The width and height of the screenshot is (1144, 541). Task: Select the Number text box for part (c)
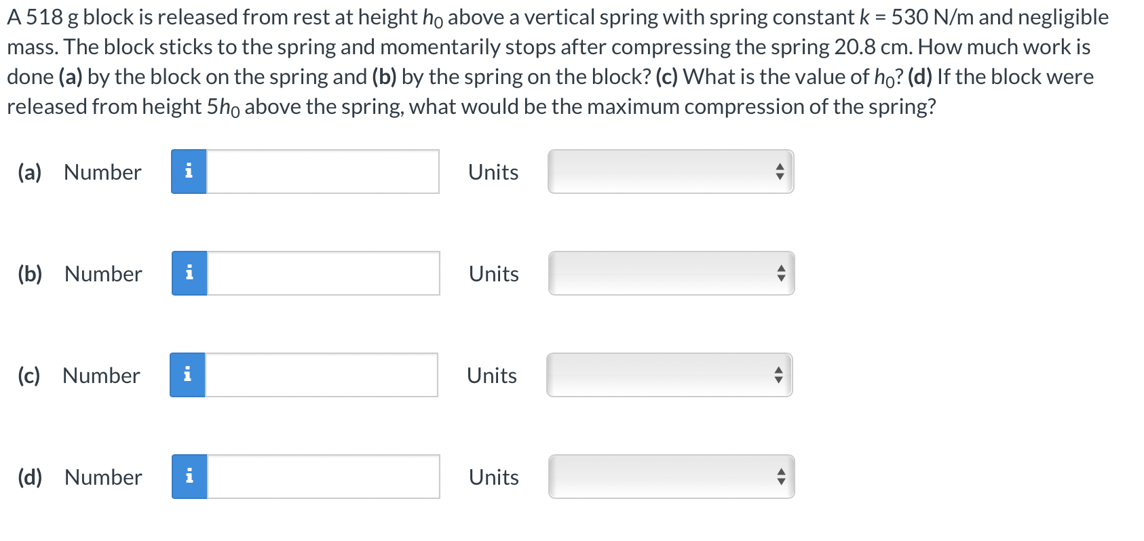click(321, 375)
